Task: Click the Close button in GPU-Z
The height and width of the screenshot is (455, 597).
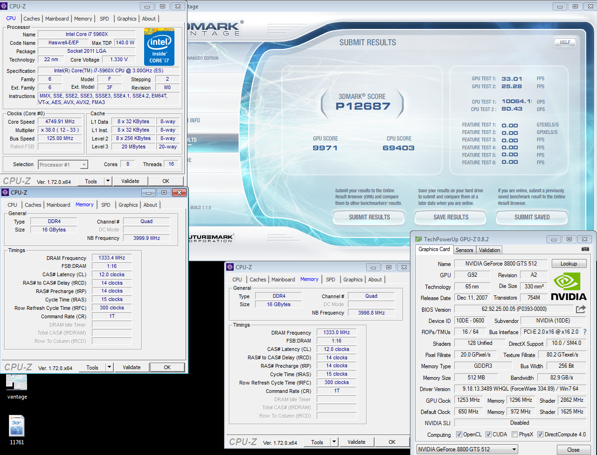Action: [573, 450]
